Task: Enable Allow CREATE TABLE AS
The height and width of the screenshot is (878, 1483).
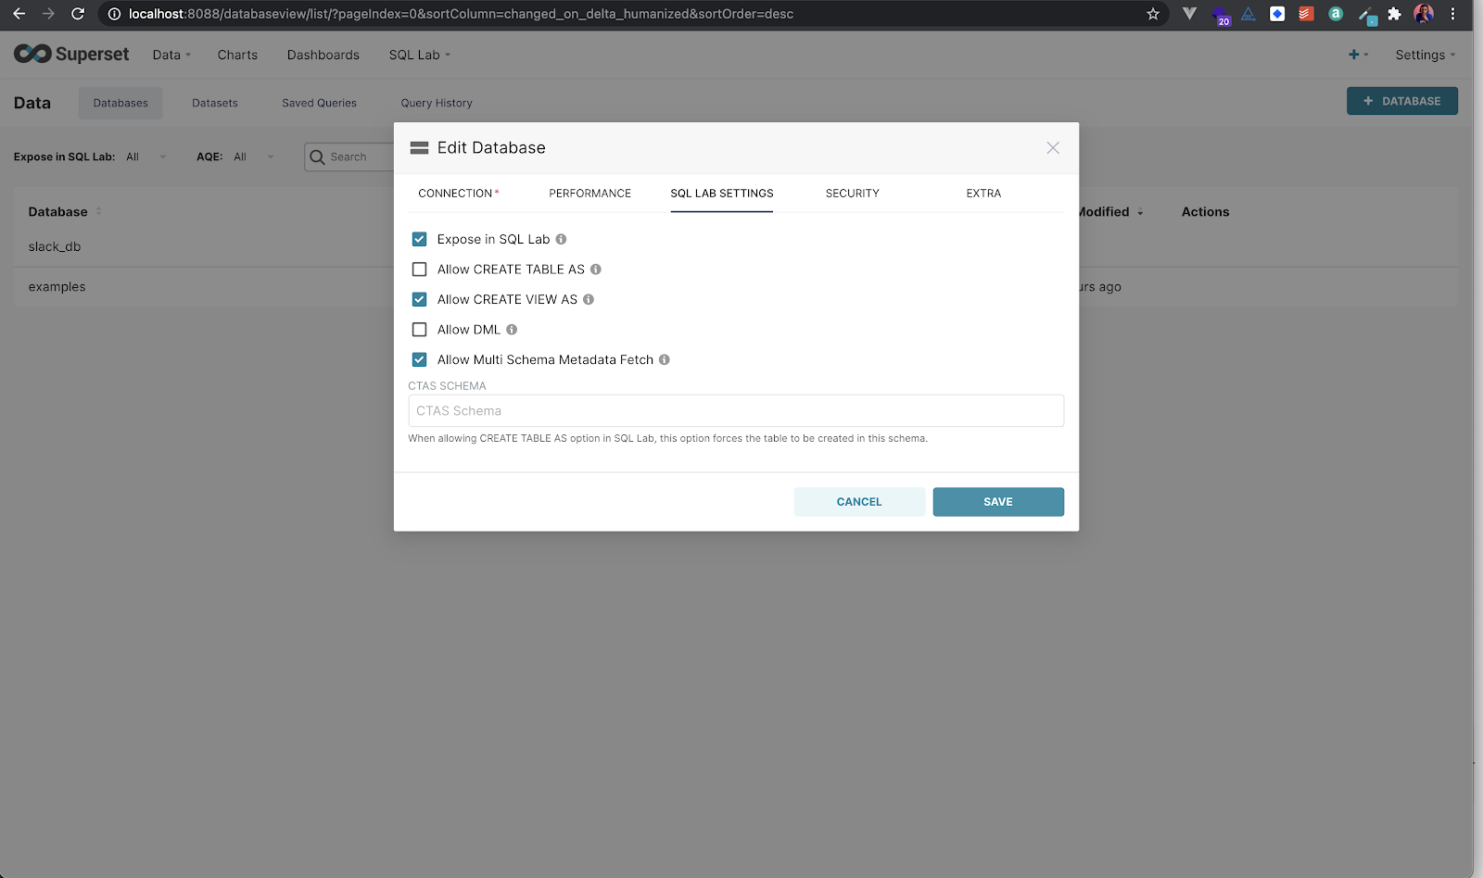Action: pyautogui.click(x=419, y=269)
